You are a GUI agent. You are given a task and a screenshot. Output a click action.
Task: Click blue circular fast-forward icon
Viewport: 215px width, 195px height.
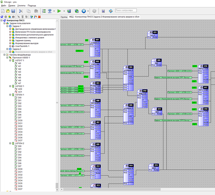84,11
